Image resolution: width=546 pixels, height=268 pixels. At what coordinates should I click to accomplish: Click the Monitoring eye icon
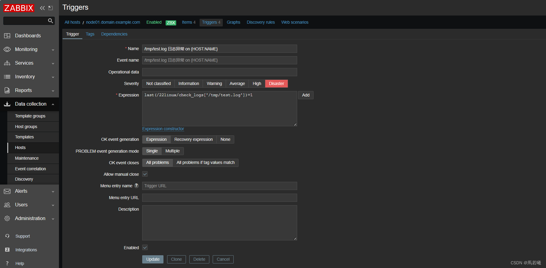coord(7,49)
